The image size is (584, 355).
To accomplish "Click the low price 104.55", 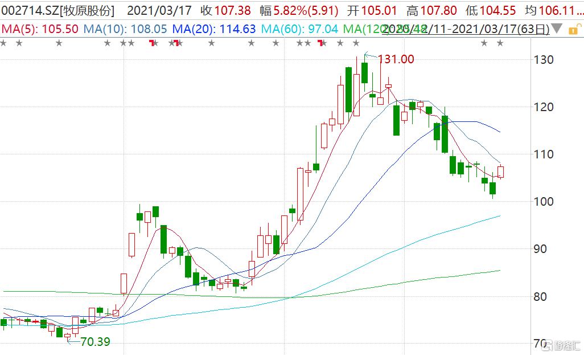I will coord(497,10).
